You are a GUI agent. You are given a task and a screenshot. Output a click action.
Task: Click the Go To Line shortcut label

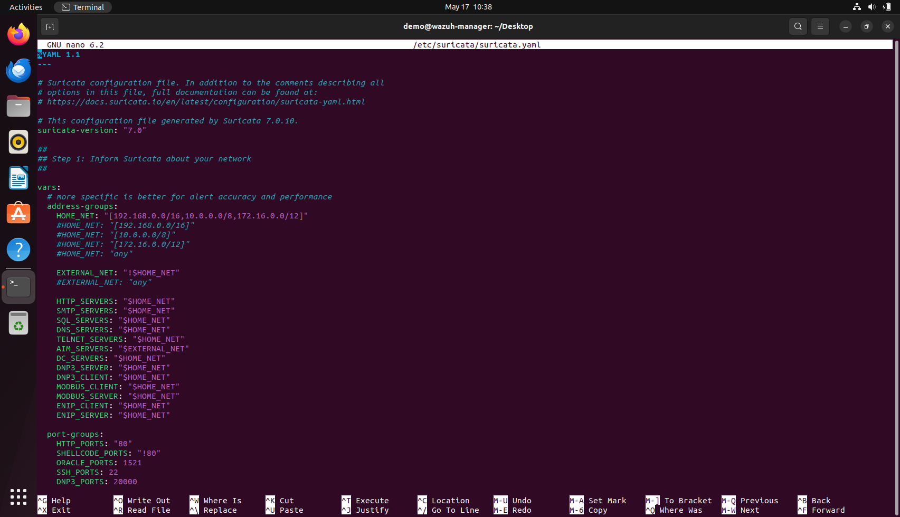[448, 510]
